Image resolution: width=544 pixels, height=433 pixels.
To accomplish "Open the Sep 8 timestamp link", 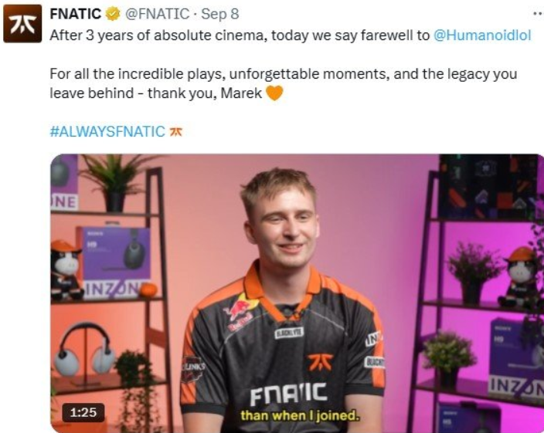I will [220, 14].
